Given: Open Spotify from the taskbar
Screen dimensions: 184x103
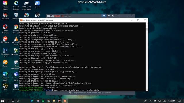Looking at the screenshot, I should tap(43, 101).
